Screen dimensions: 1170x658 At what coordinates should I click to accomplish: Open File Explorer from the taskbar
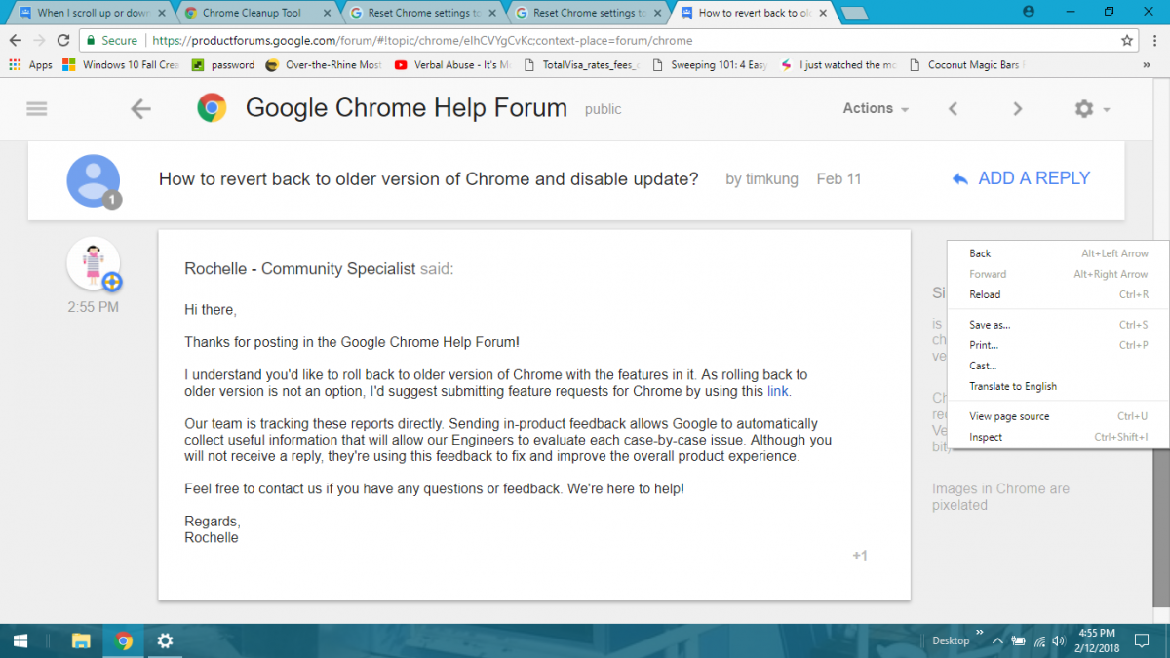(81, 640)
